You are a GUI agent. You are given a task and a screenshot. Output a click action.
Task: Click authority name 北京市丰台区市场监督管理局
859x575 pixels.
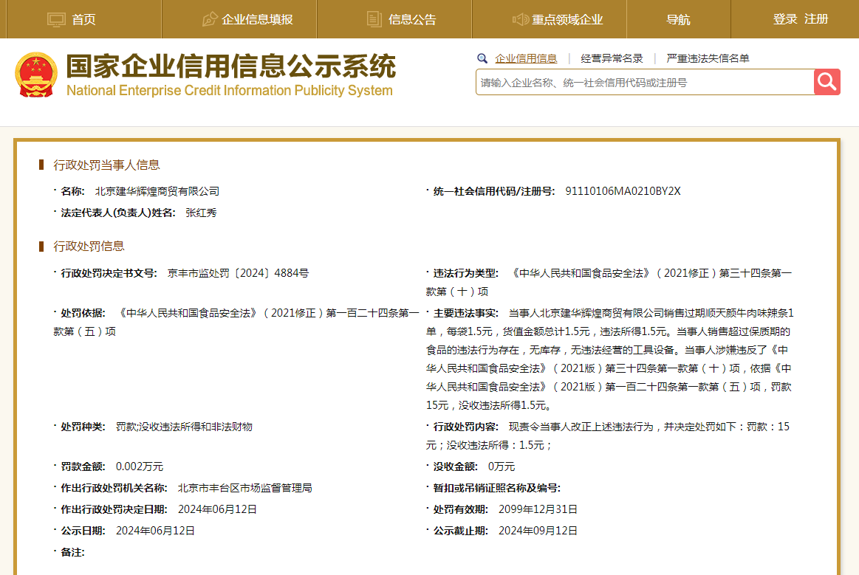click(x=245, y=488)
